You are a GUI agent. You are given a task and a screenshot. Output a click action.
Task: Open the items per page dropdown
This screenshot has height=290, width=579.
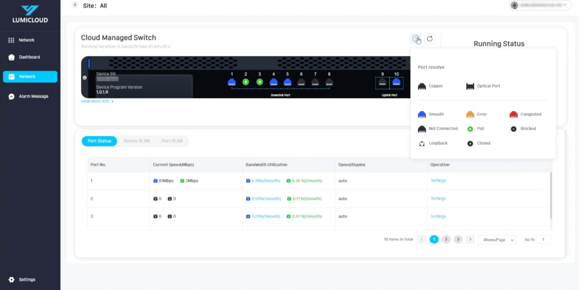497,240
